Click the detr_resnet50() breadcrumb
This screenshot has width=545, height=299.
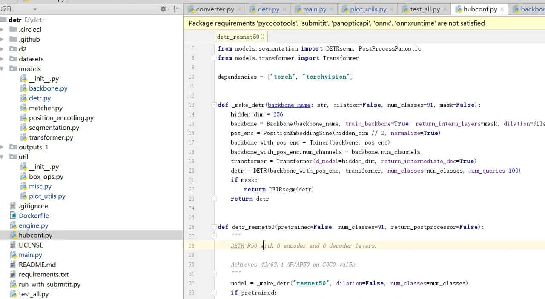pyautogui.click(x=241, y=37)
